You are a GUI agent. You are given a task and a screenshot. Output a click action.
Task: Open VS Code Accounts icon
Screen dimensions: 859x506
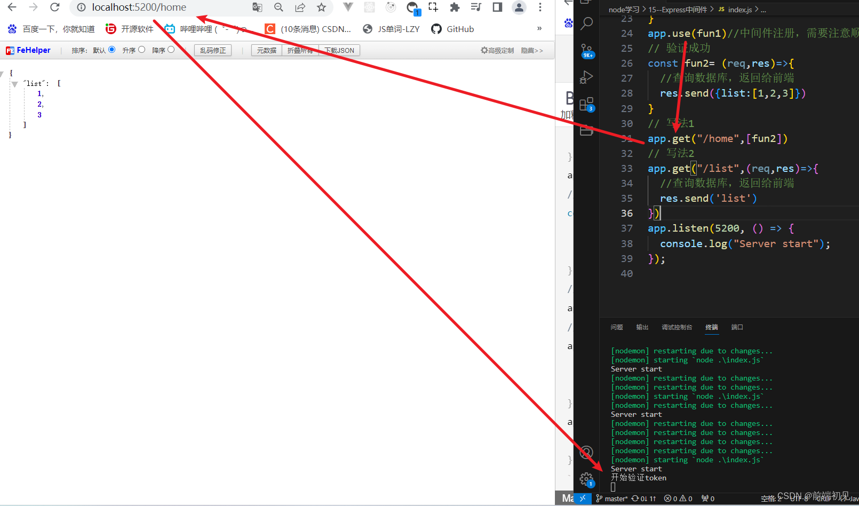(x=586, y=453)
